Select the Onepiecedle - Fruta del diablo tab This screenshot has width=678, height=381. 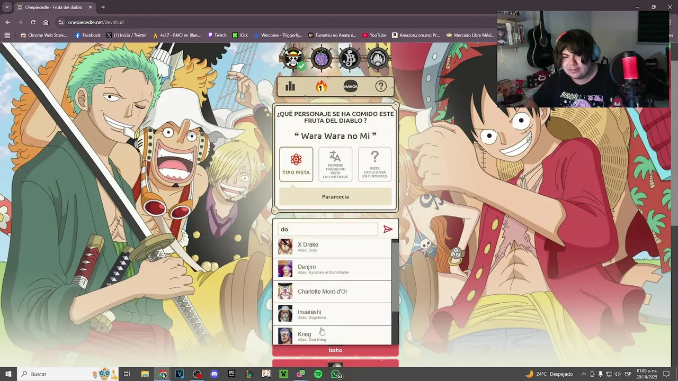55,7
